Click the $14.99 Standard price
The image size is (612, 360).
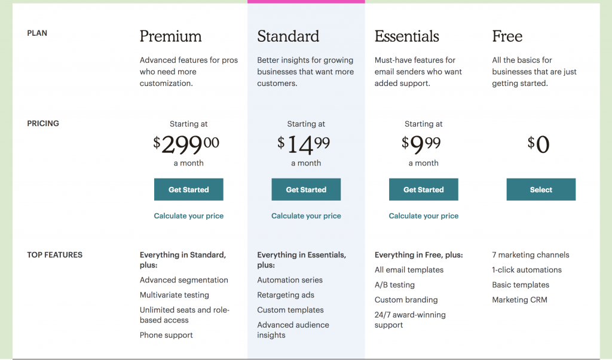click(306, 143)
